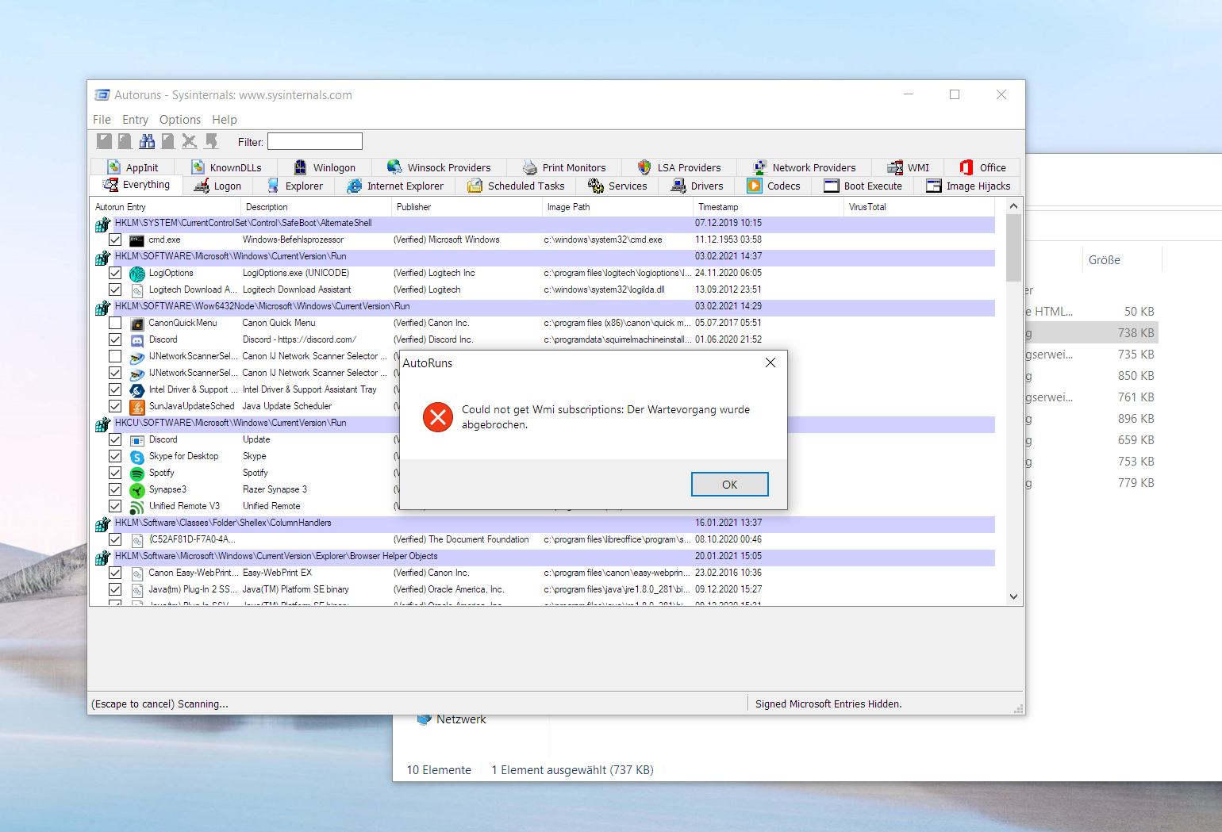1222x832 pixels.
Task: Click the Skype for Desktop icon
Action: [x=137, y=457]
